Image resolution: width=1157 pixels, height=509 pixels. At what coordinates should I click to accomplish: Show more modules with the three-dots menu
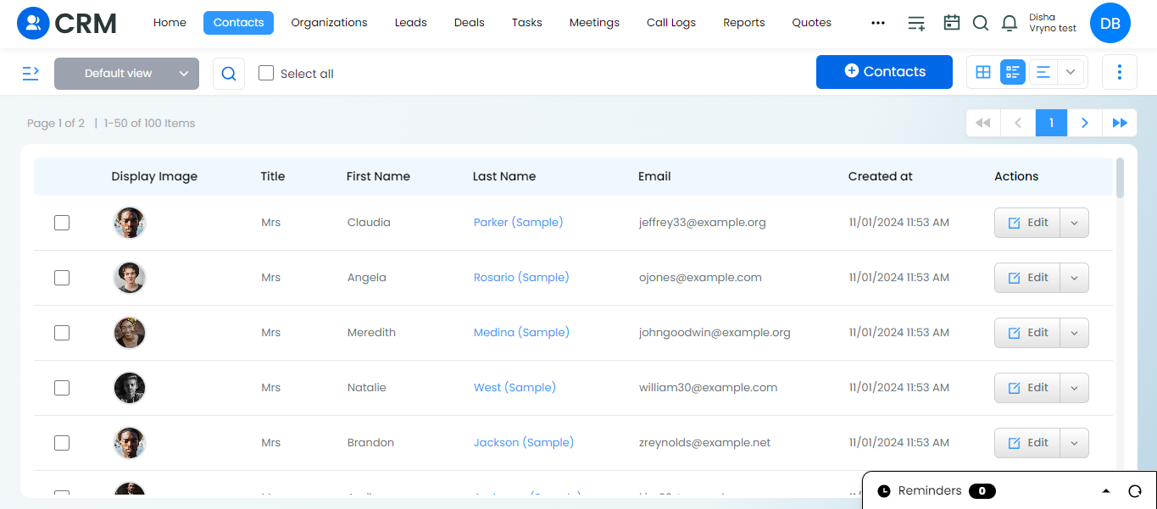click(x=878, y=23)
